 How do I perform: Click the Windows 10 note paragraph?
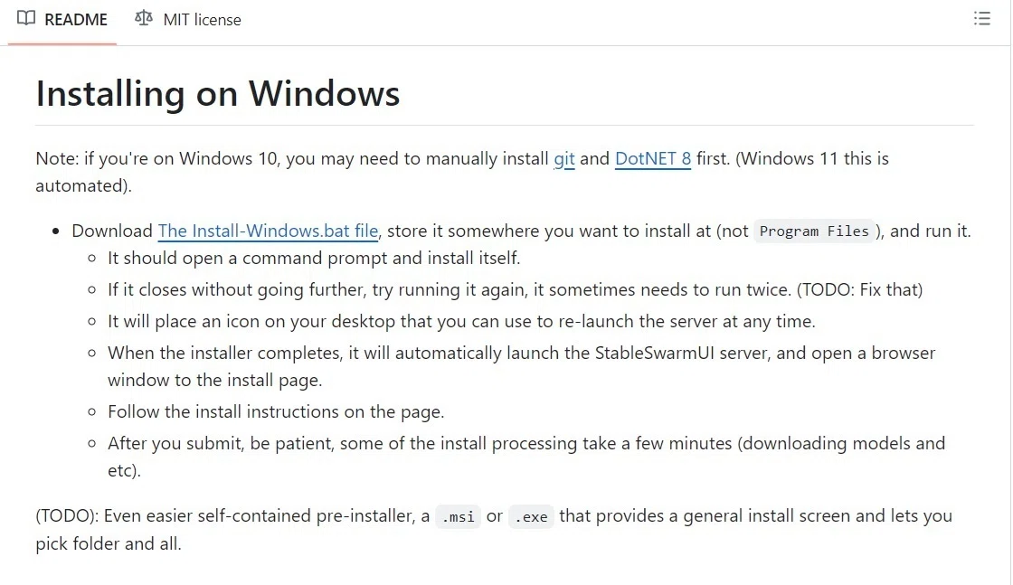(462, 172)
